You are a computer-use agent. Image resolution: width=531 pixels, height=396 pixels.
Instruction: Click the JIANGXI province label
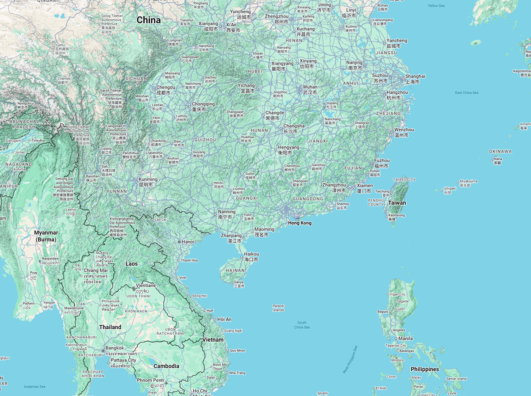tap(318, 141)
